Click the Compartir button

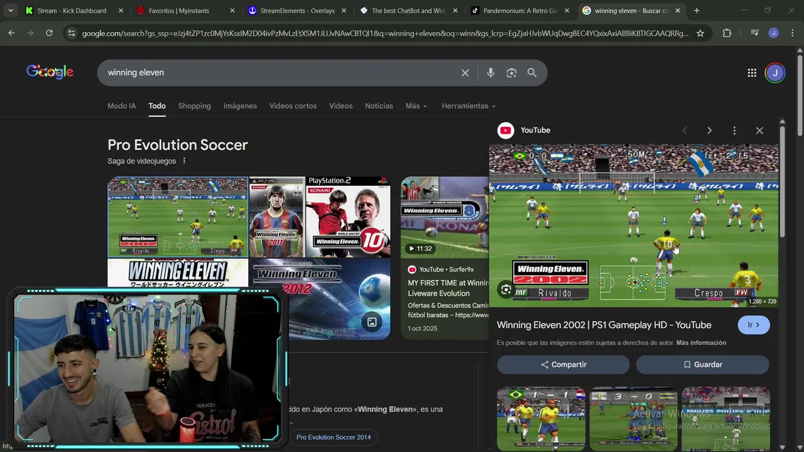(563, 365)
